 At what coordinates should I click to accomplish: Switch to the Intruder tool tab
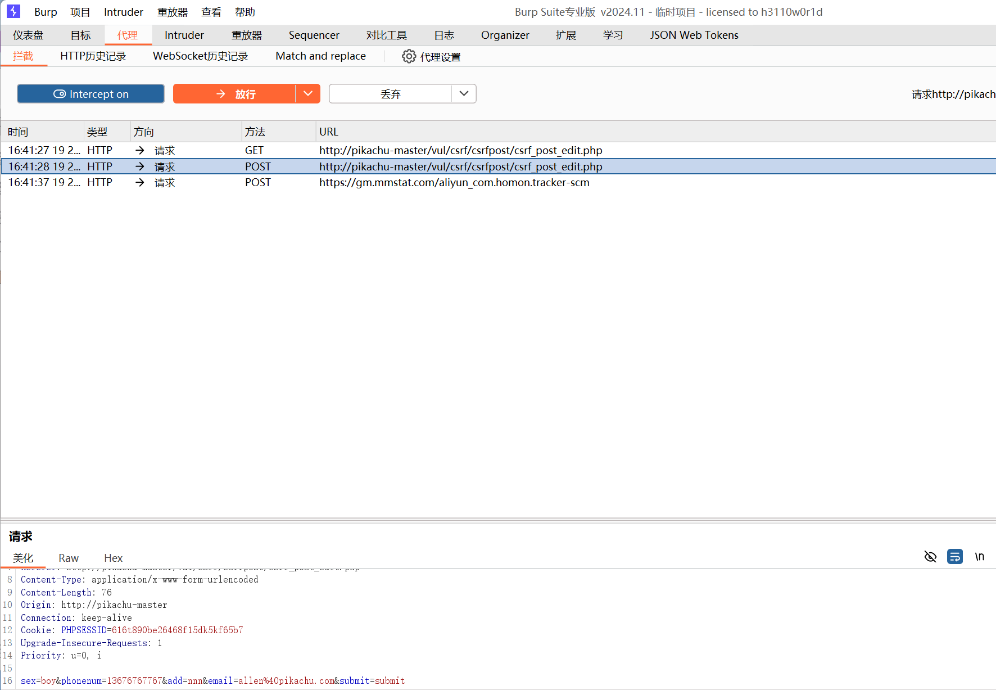184,35
